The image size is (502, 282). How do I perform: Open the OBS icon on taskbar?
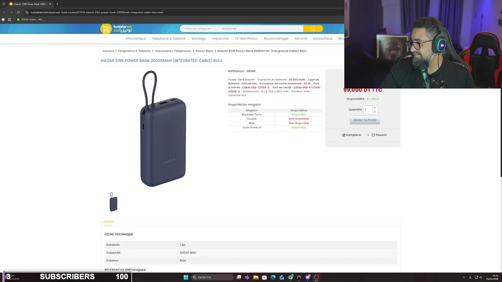[x=316, y=277]
